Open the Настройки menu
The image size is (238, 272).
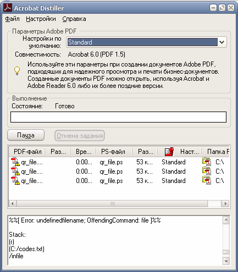[x=41, y=19]
